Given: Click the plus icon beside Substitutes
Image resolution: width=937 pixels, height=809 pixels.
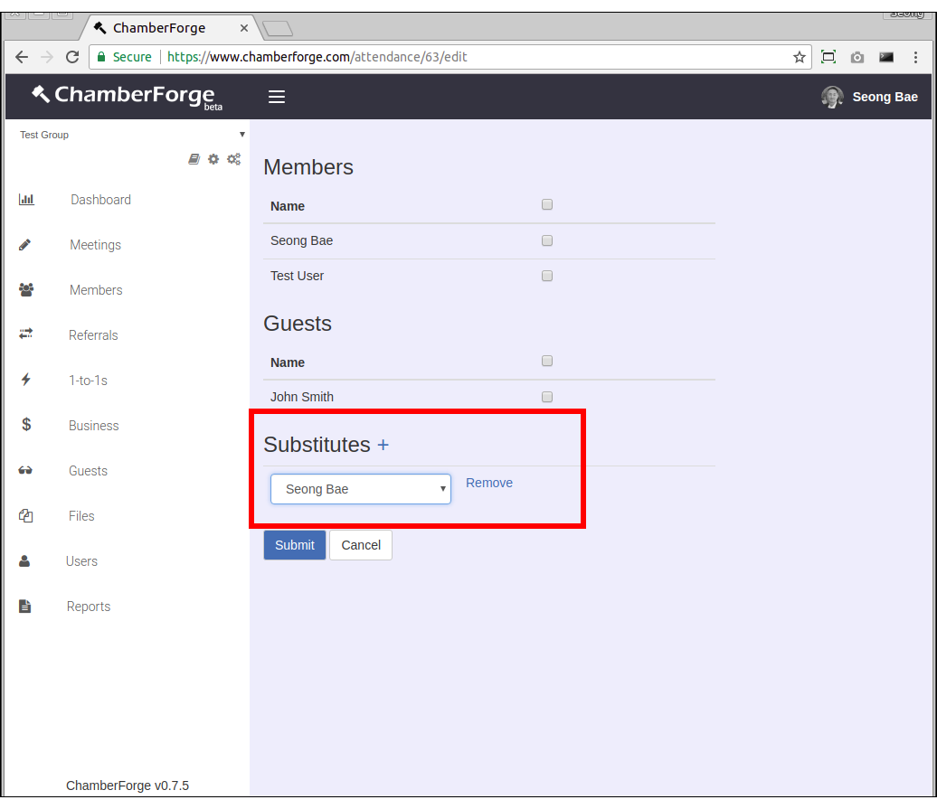Looking at the screenshot, I should point(383,445).
